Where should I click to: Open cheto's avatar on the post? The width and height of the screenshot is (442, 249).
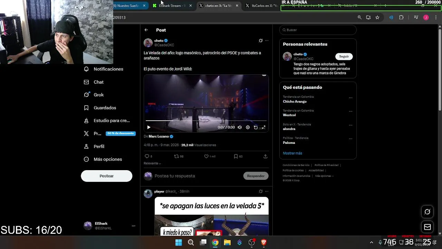(x=148, y=43)
